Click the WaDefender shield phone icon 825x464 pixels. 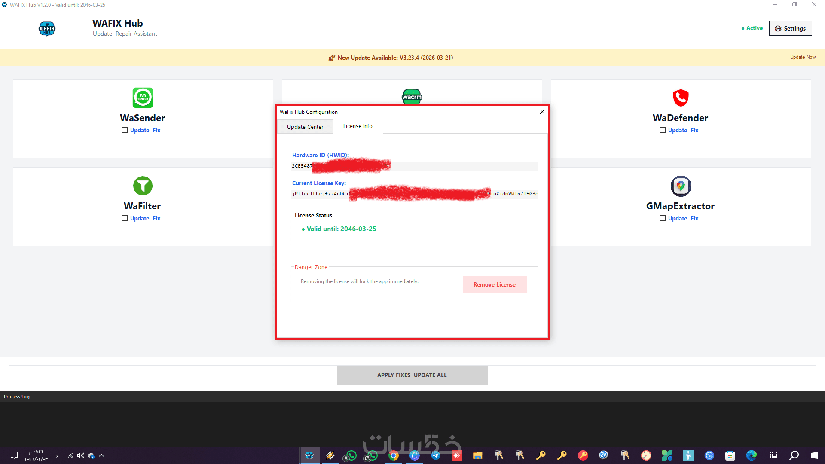tap(681, 98)
